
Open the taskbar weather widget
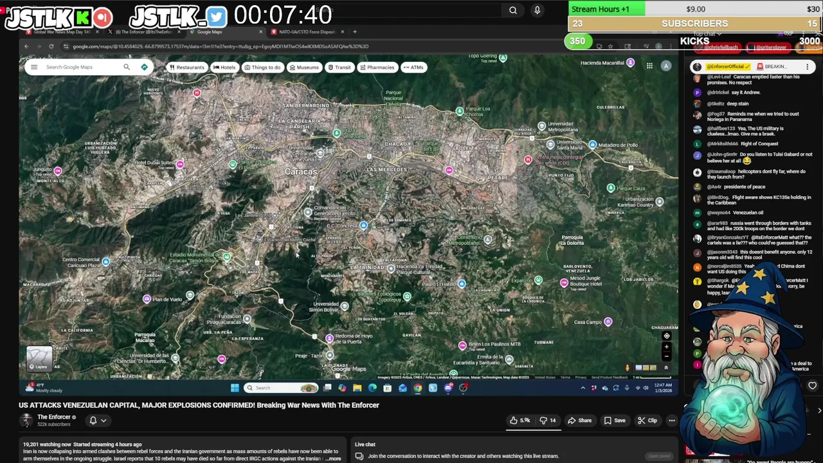coord(44,388)
